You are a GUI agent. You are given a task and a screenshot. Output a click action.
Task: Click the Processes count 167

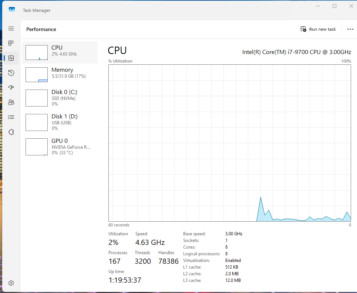tap(114, 261)
